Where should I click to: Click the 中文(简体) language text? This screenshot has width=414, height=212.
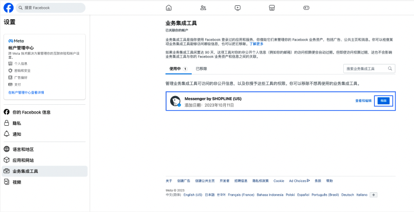[173, 195]
